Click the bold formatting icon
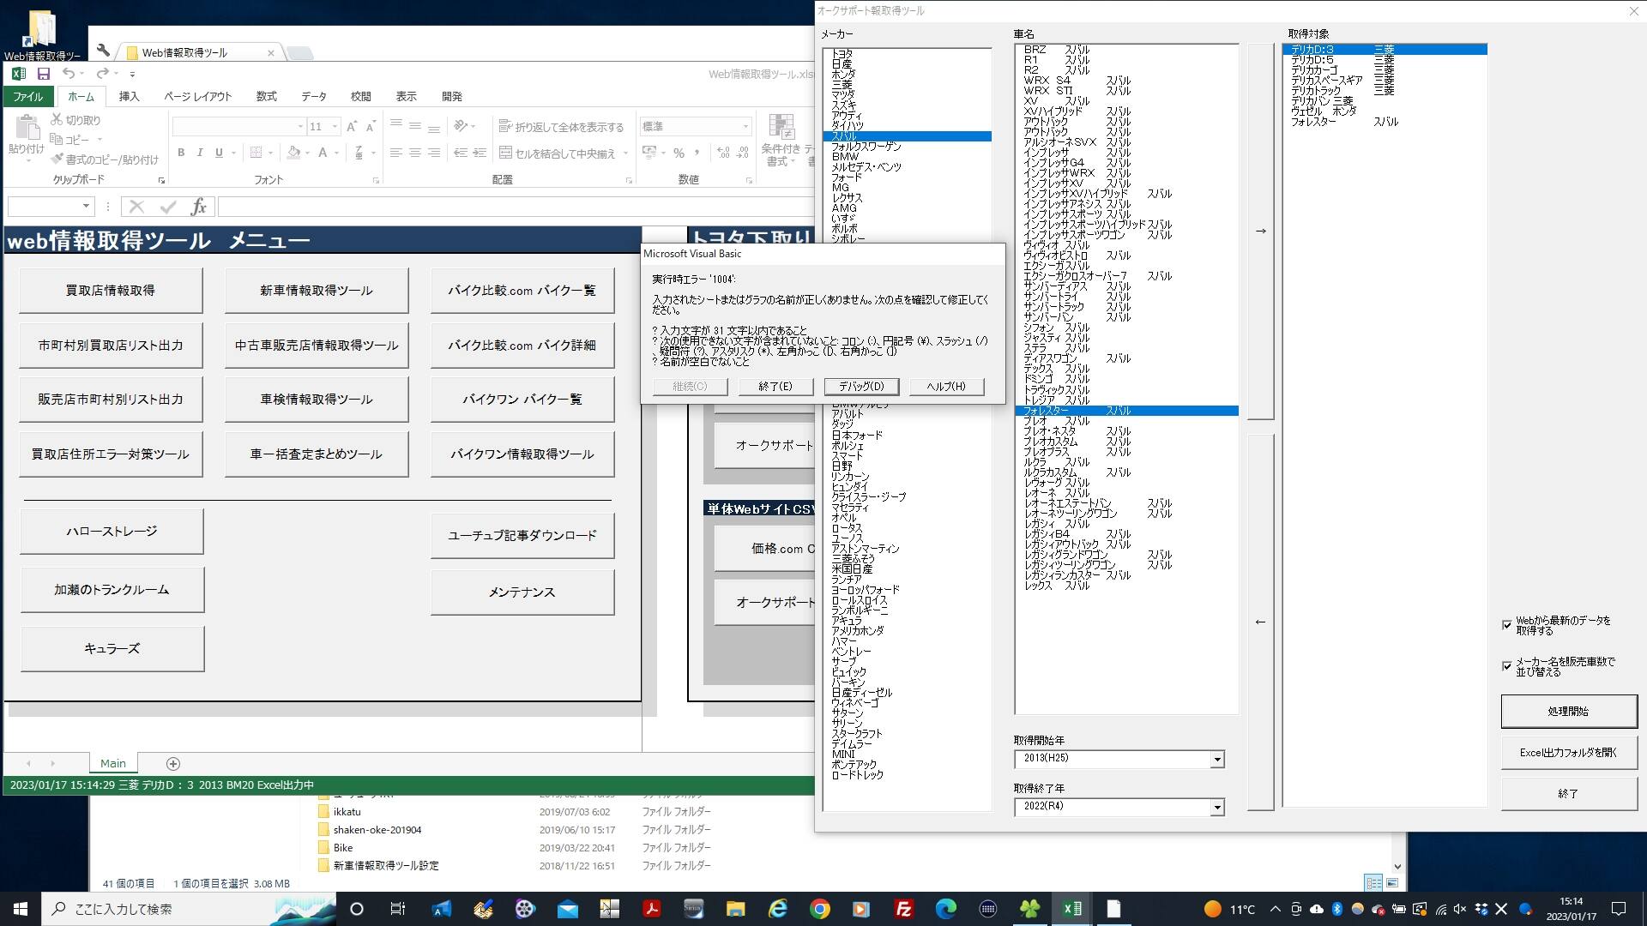 point(181,153)
